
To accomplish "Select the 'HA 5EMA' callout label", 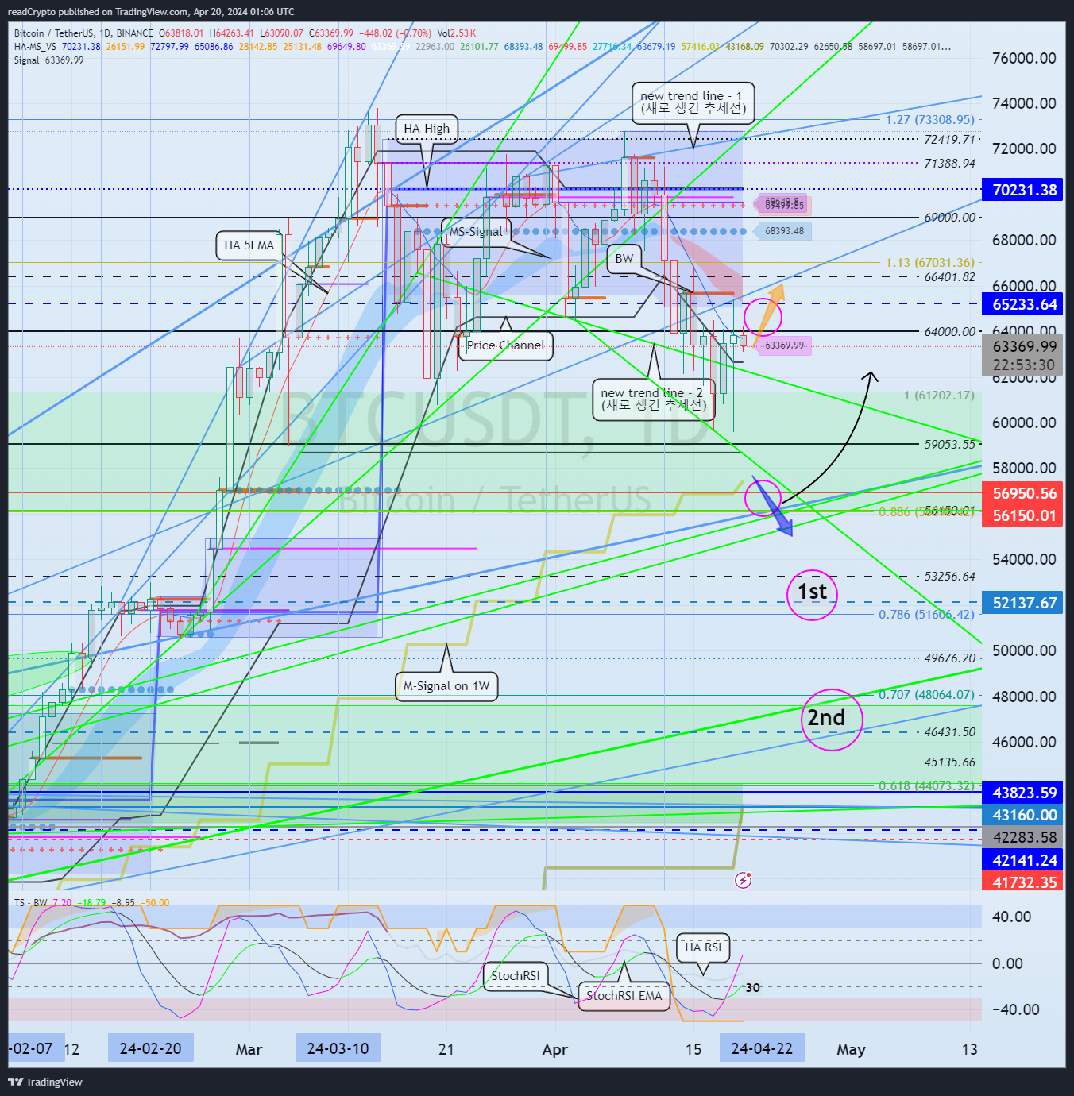I will tap(249, 245).
